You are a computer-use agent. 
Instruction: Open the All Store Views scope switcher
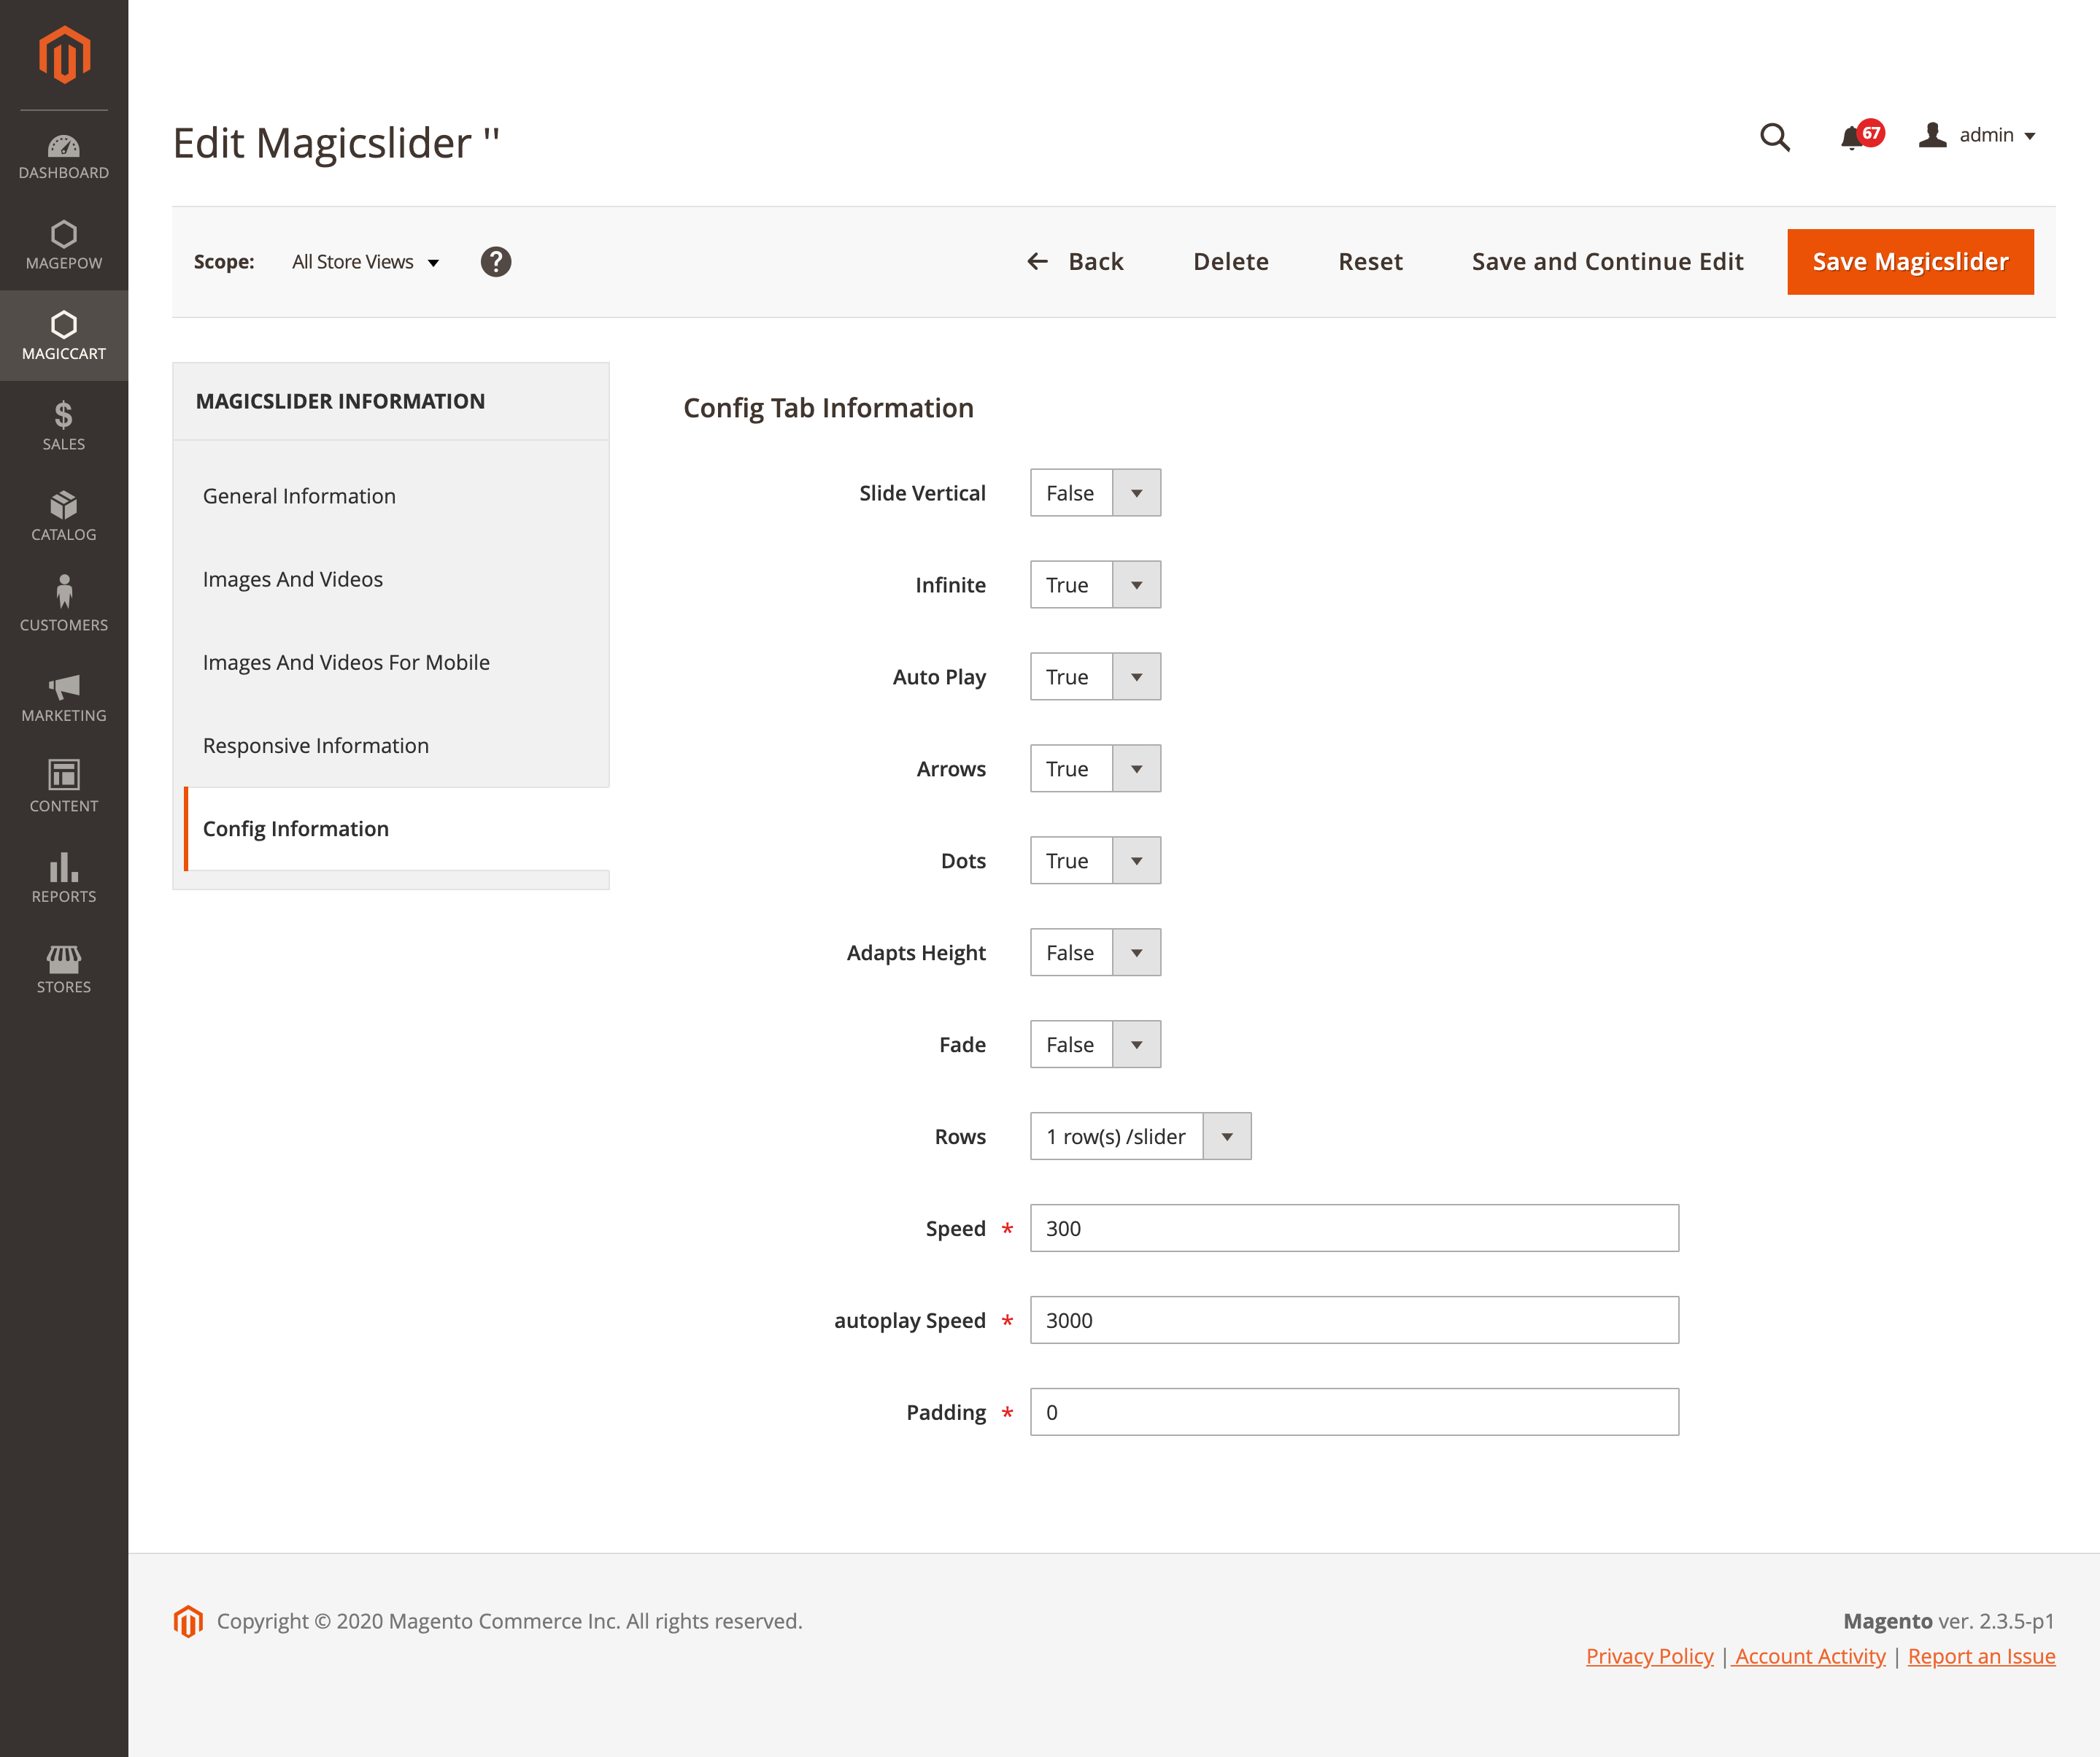(365, 262)
